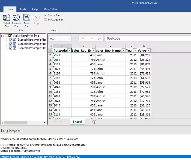Open the Help ribbon tab

(35, 9)
